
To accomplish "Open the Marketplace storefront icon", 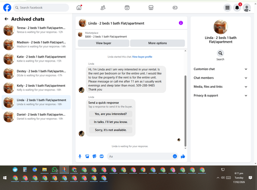I will (151, 8).
